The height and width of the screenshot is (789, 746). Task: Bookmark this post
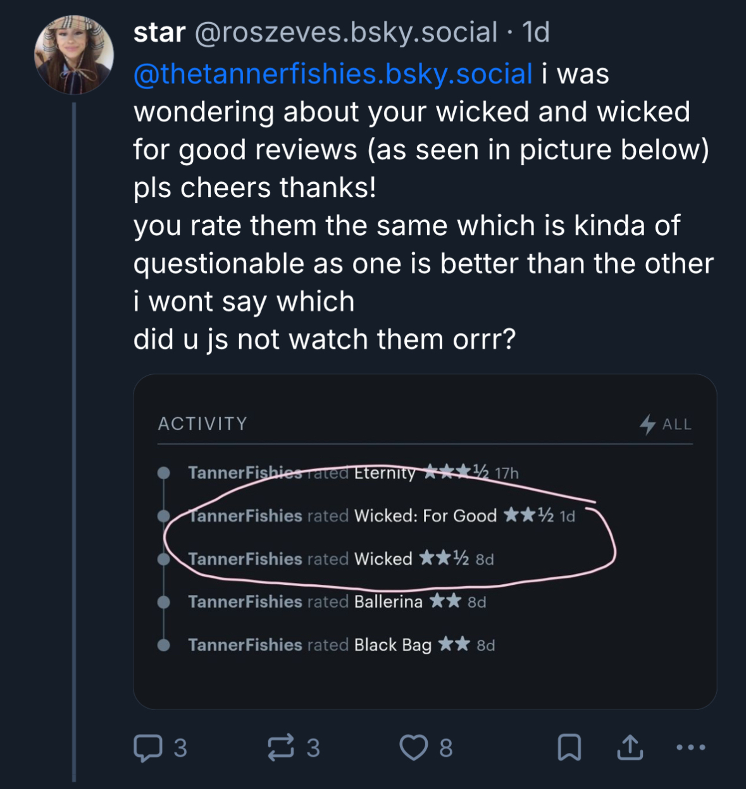point(569,747)
